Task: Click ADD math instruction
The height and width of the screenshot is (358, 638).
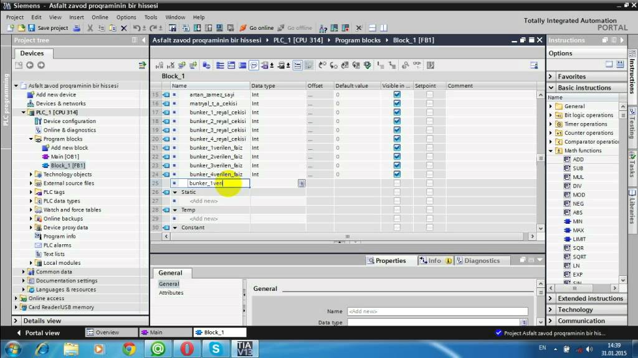Action: click(x=578, y=160)
